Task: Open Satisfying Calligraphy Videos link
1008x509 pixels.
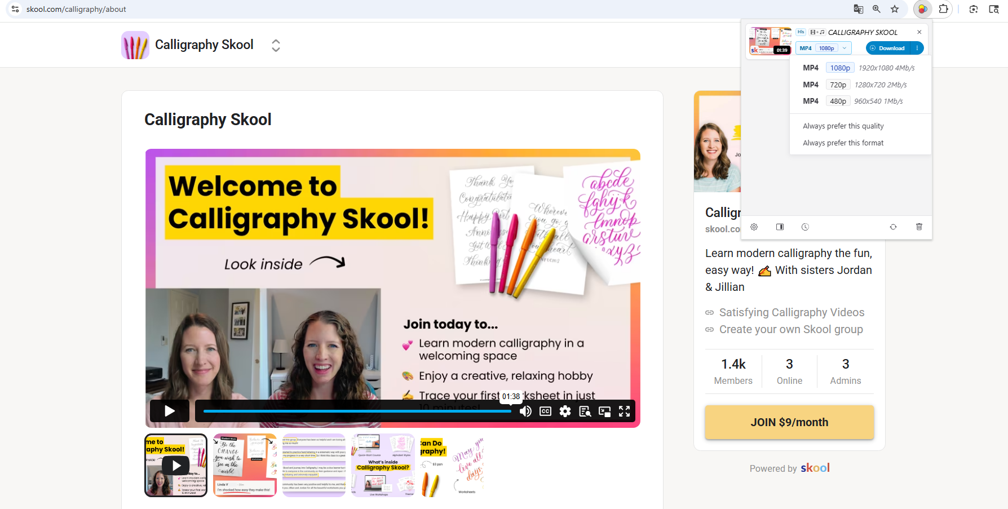Action: point(792,312)
